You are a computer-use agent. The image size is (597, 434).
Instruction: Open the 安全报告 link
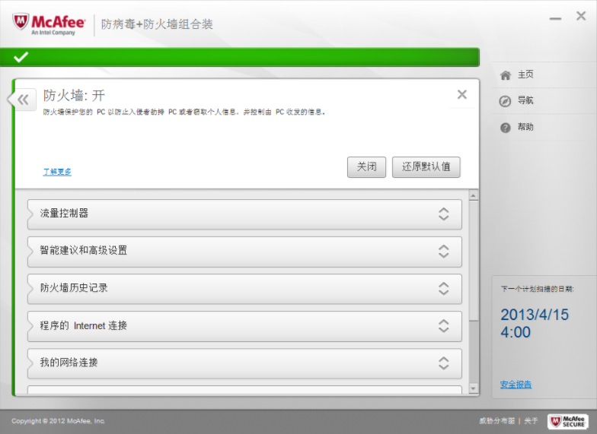pos(516,385)
